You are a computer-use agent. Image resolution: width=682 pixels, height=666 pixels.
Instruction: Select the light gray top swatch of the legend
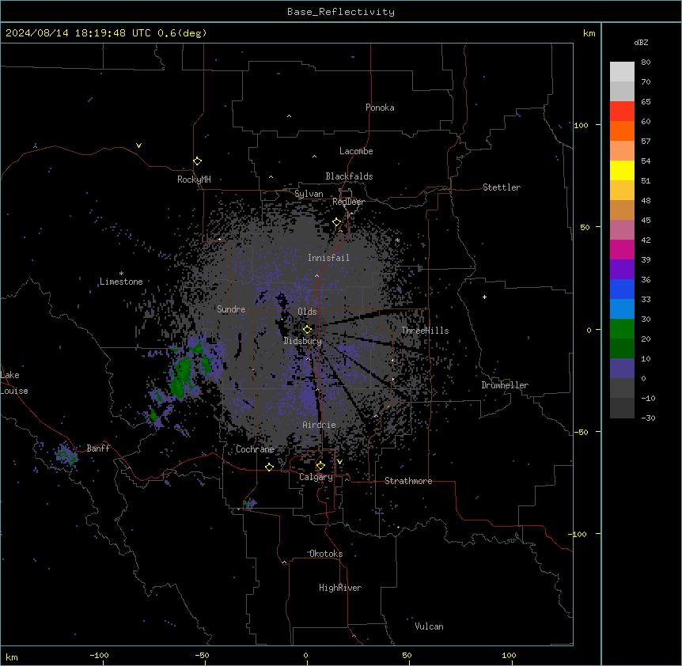click(622, 71)
